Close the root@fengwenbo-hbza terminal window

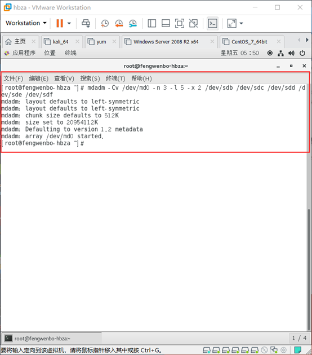[x=304, y=66]
